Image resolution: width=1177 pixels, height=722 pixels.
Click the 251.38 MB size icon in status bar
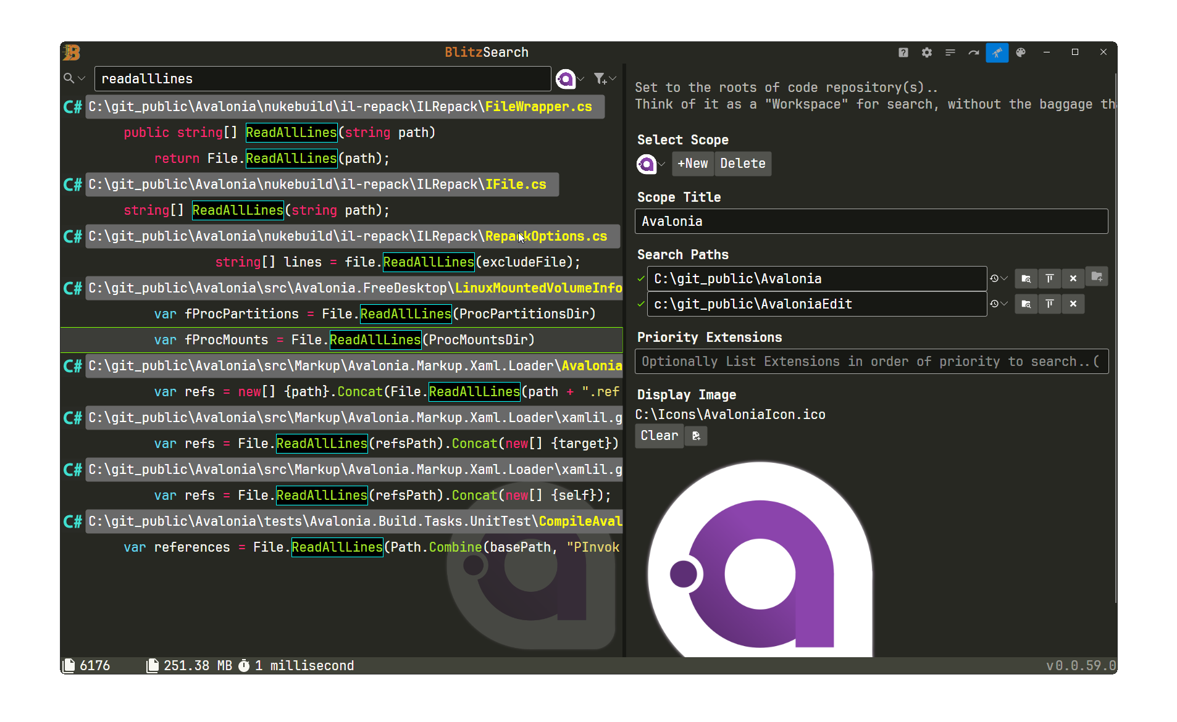(x=152, y=665)
